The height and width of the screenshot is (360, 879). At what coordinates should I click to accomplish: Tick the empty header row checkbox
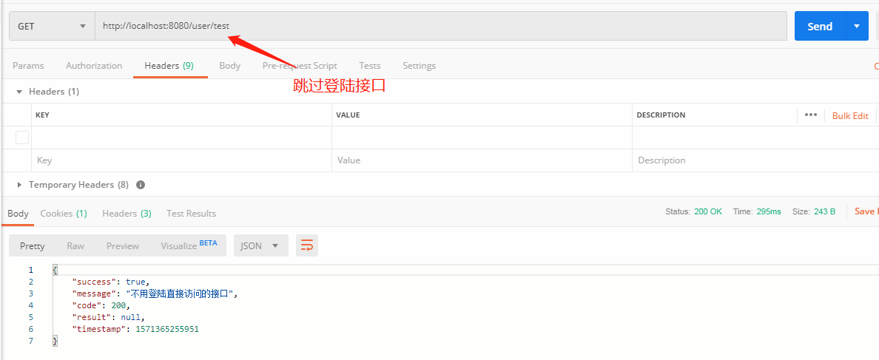coord(22,137)
